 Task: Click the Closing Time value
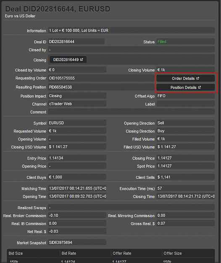click(x=186, y=196)
